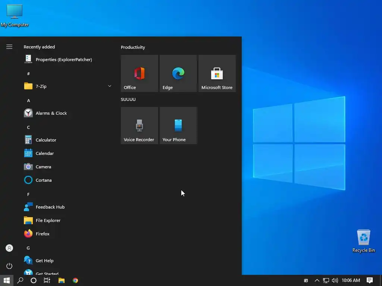
Task: Launch the Camera app
Action: click(68, 166)
